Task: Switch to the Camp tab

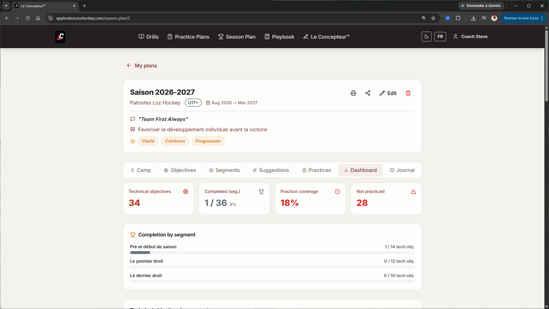Action: coord(141,170)
